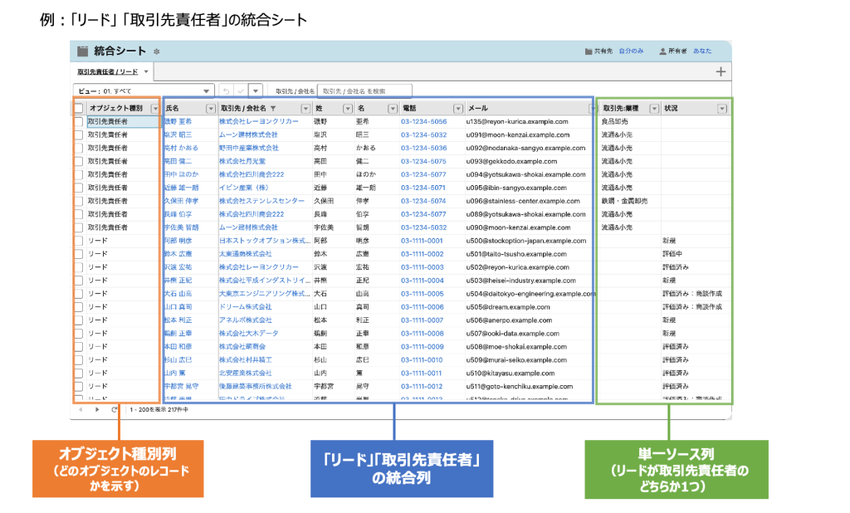Open the ドリーム株式会社 company link
Viewport: 850px width, 513px height.
click(245, 307)
